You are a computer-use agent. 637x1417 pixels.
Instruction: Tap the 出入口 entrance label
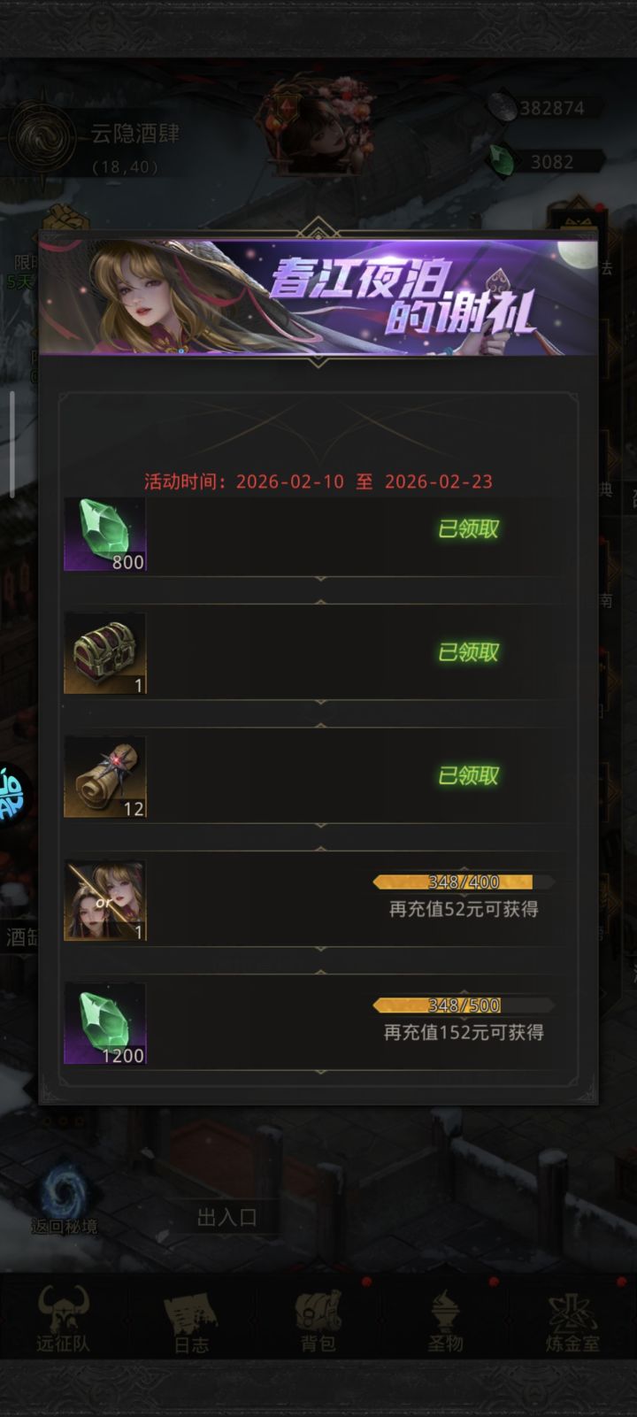[x=226, y=1217]
